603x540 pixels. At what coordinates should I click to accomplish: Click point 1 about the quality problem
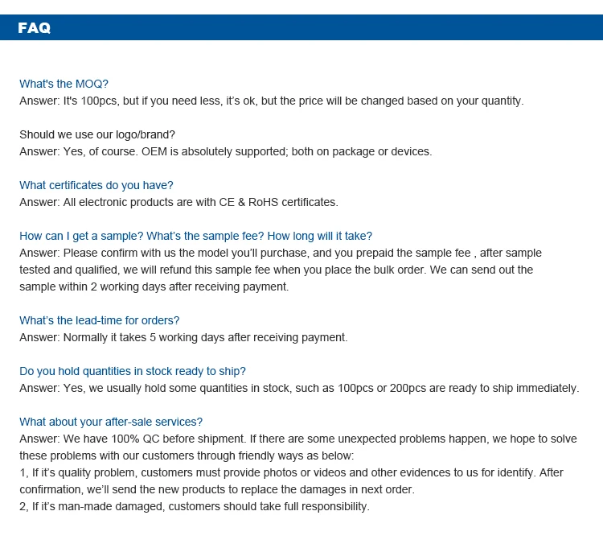coord(291,472)
